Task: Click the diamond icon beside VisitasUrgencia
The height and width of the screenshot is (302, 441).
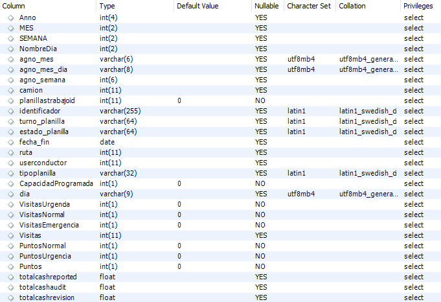Action: [11, 205]
